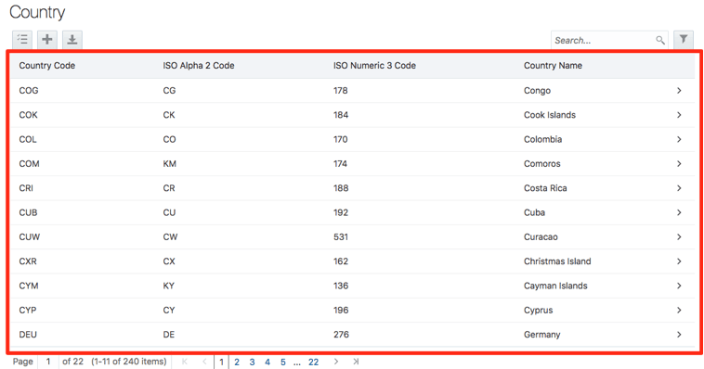
Task: Go to page 22 link
Action: [313, 362]
